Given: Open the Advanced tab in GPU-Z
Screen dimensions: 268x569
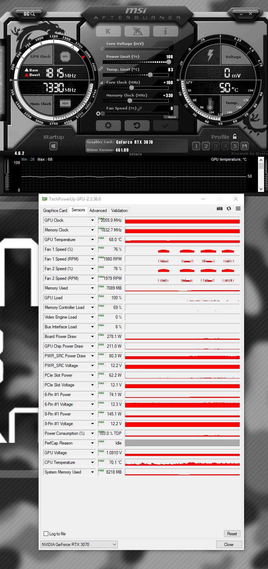Looking at the screenshot, I should tap(98, 211).
